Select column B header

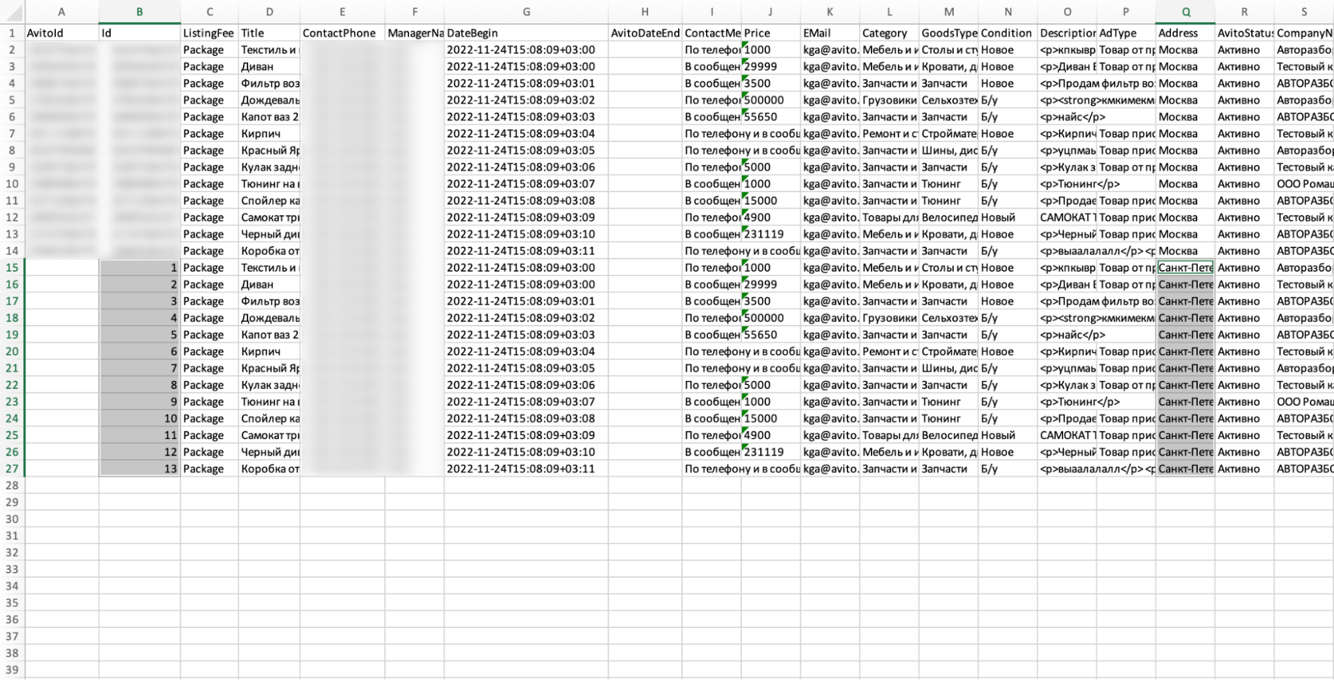coord(139,12)
